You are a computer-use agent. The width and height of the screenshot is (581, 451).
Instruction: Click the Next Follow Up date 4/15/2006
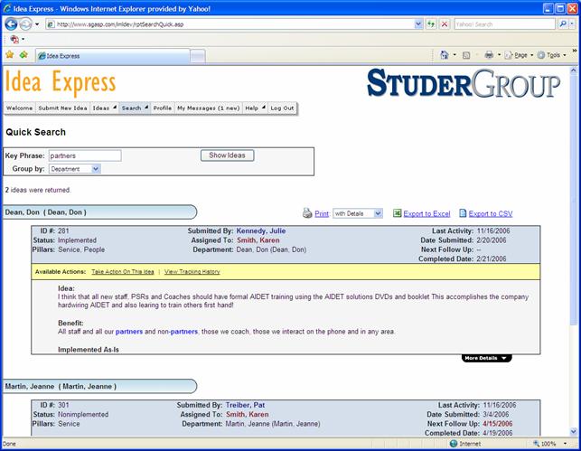(498, 424)
